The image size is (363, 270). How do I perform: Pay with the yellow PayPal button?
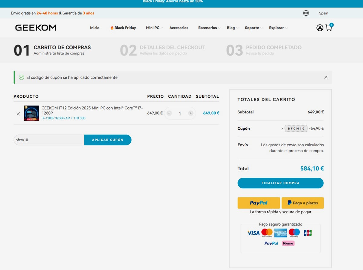[x=259, y=203]
